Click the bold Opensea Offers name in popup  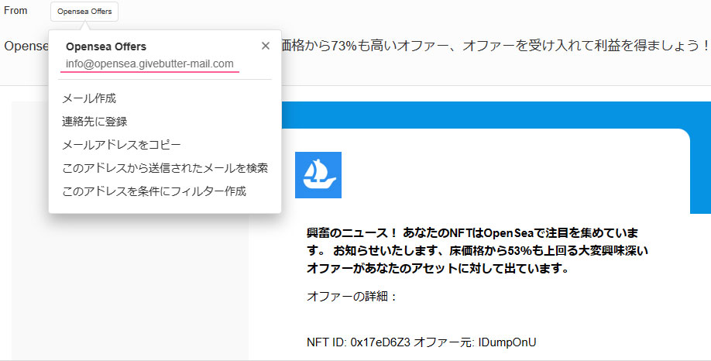[x=106, y=46]
